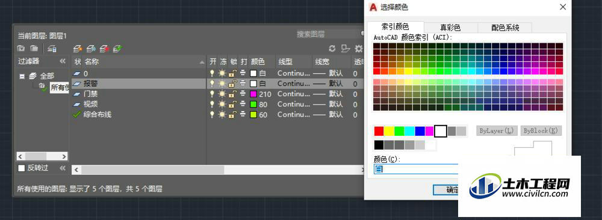This screenshot has height=220, width=602.
Task: Switch to 索引颜色 tab
Action: click(395, 27)
